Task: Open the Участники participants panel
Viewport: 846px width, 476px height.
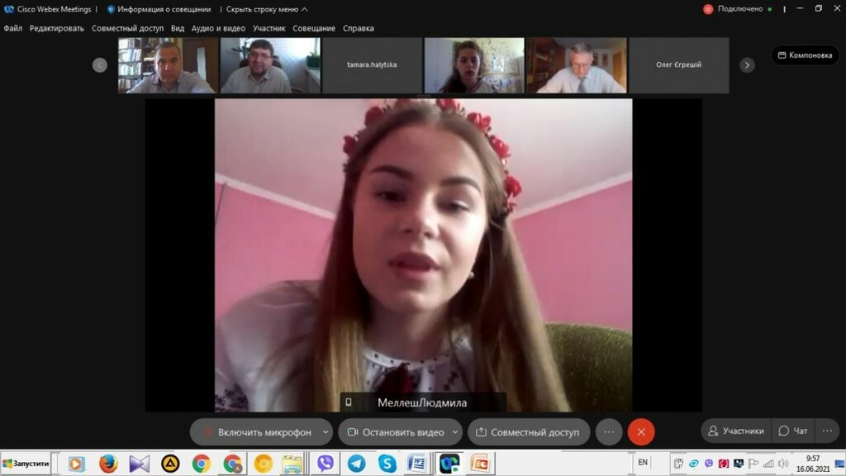Action: [x=735, y=431]
